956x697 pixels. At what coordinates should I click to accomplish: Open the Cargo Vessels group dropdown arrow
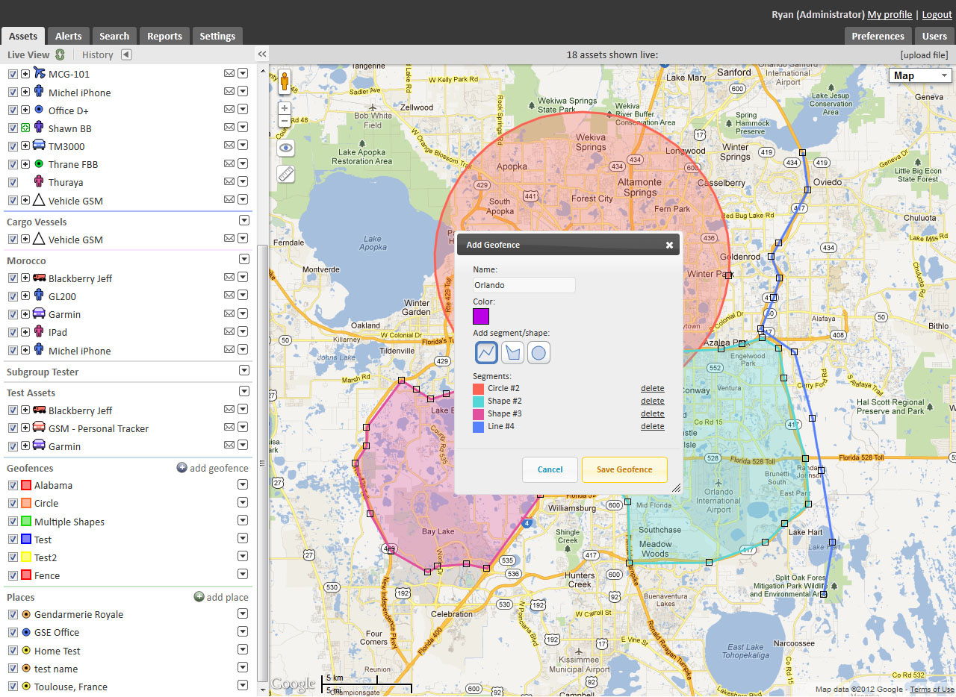pos(243,220)
